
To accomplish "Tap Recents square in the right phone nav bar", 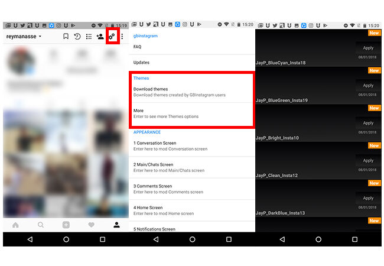I will click(x=354, y=239).
